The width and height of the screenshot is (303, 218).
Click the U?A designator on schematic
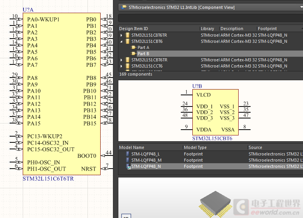coord(28,10)
